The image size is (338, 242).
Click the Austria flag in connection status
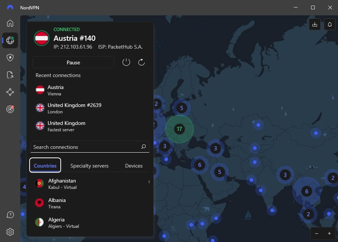click(x=42, y=38)
